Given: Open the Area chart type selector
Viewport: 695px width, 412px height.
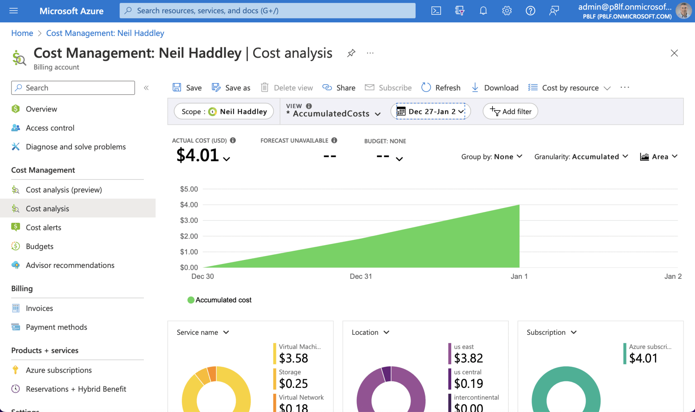Looking at the screenshot, I should (659, 157).
